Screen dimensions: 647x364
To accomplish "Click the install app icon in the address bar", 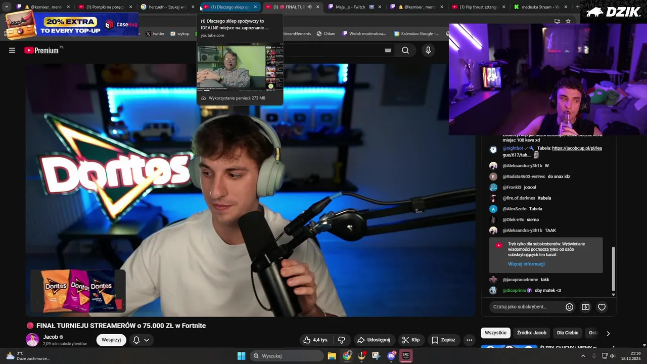I will tap(557, 21).
